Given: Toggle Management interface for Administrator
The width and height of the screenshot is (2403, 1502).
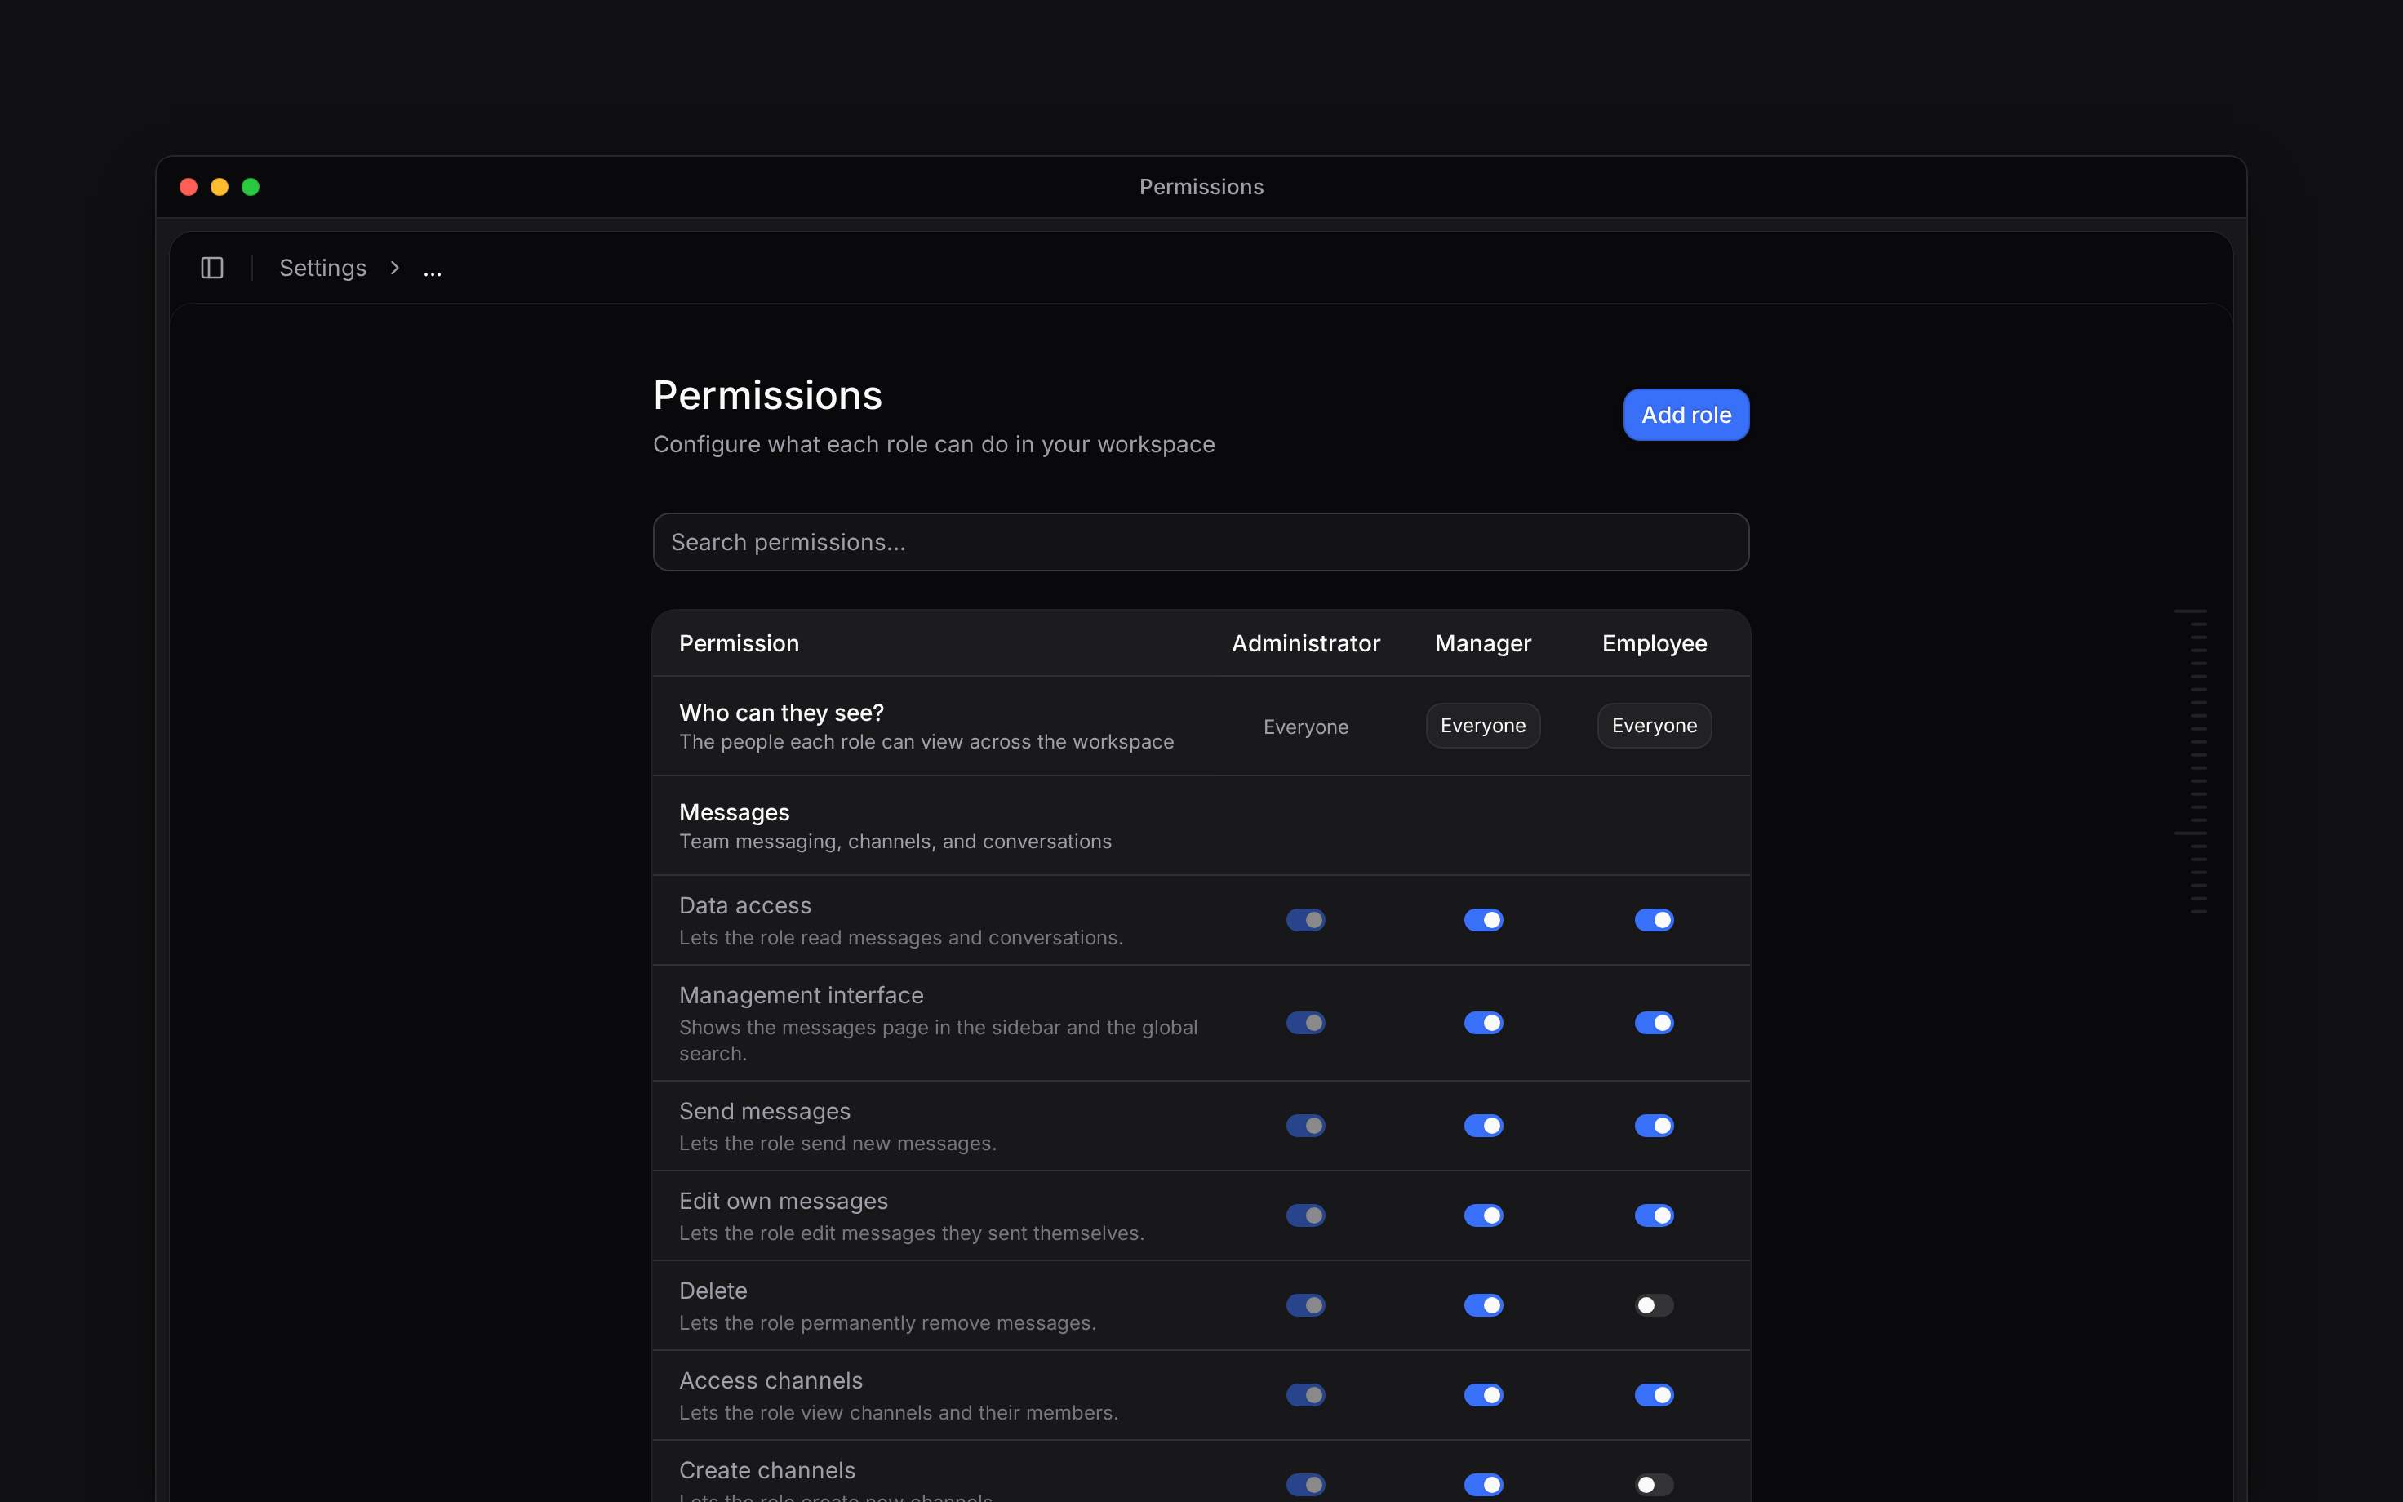Looking at the screenshot, I should pos(1306,1022).
